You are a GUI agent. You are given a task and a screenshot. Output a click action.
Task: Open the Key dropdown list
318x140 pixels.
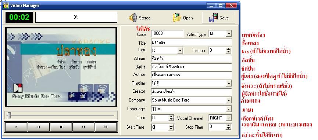click(180, 50)
